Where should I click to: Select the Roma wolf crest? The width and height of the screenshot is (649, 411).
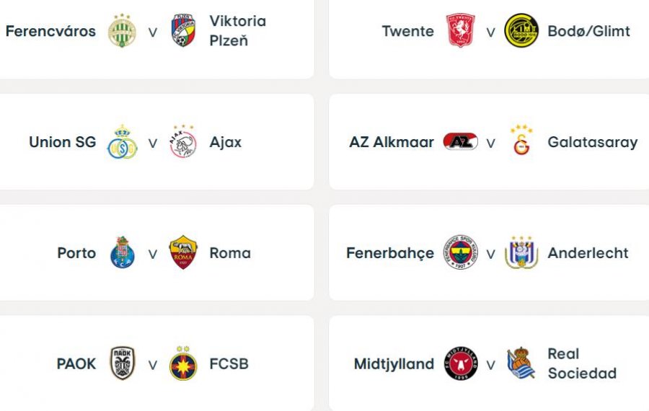(183, 252)
